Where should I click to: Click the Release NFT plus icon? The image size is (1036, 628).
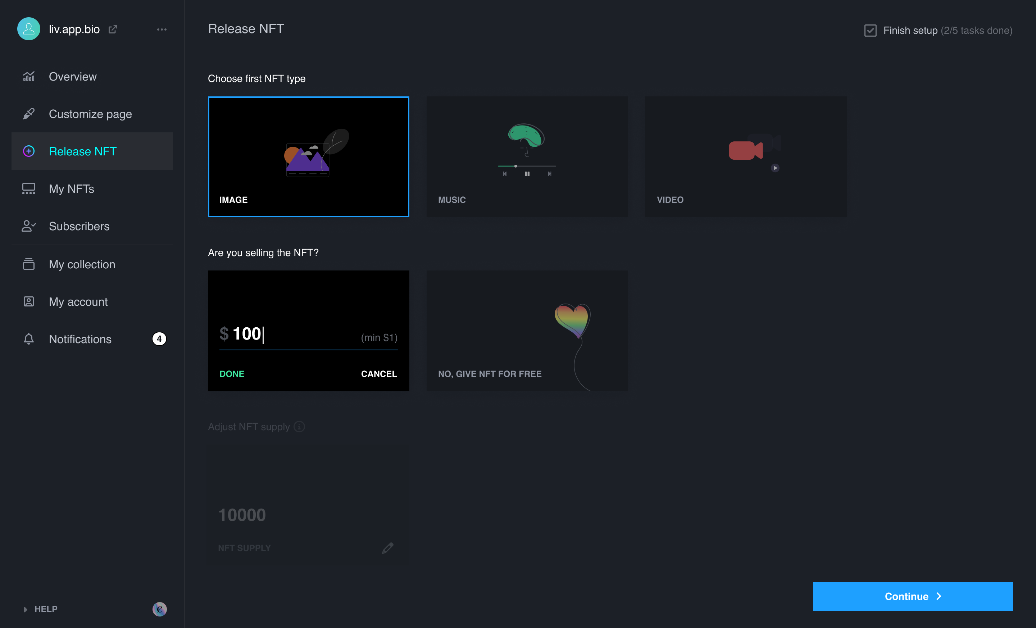click(28, 151)
